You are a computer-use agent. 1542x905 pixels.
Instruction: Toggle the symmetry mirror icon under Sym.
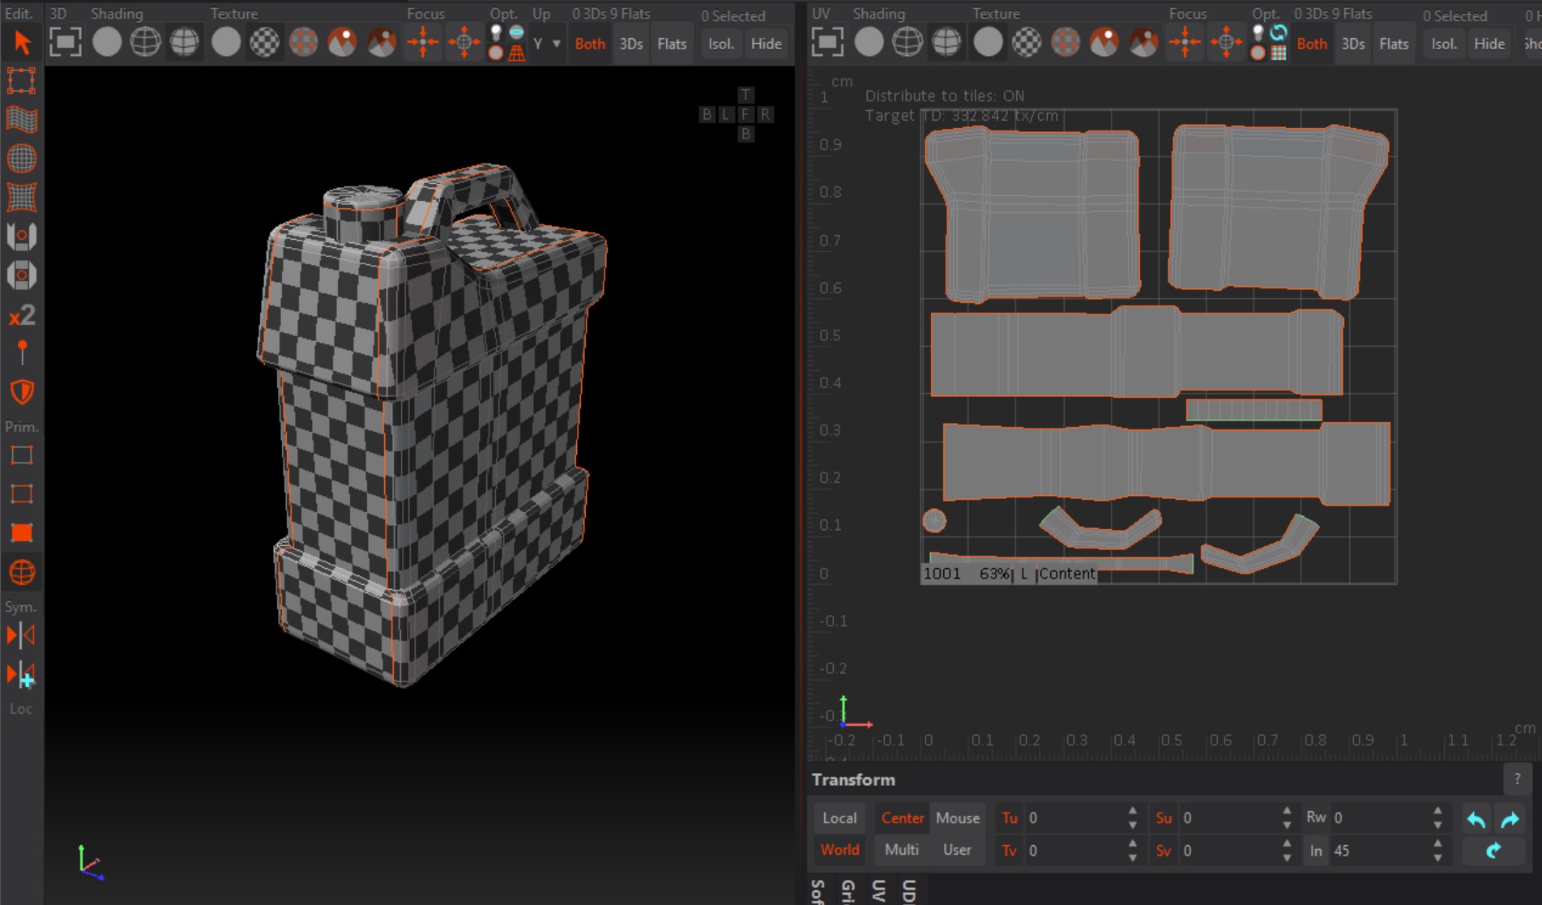pyautogui.click(x=22, y=636)
